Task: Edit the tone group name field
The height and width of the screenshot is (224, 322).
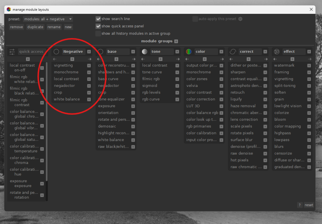Action: pyautogui.click(x=162, y=52)
